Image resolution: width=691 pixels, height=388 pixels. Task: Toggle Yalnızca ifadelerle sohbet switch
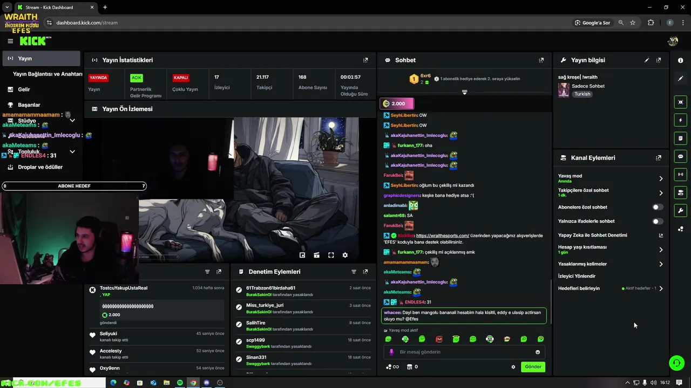[x=657, y=221]
